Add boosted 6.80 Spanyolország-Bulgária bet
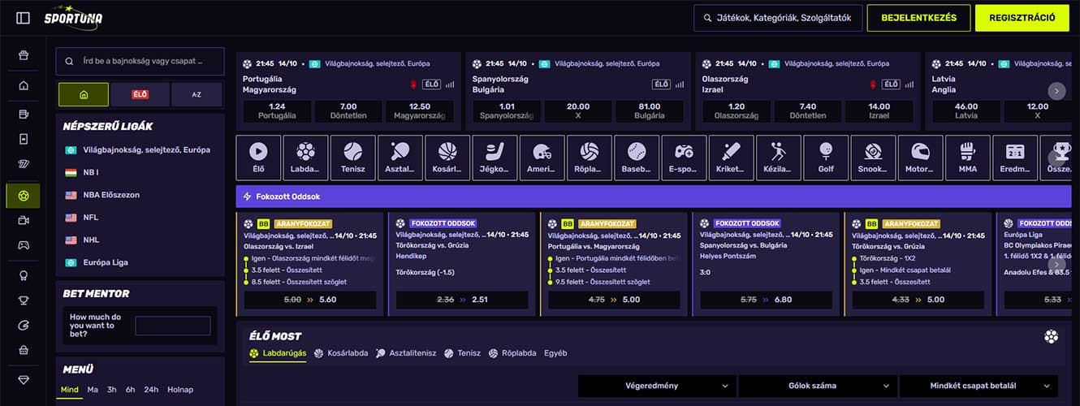Image resolution: width=1080 pixels, height=406 pixels. click(x=766, y=300)
